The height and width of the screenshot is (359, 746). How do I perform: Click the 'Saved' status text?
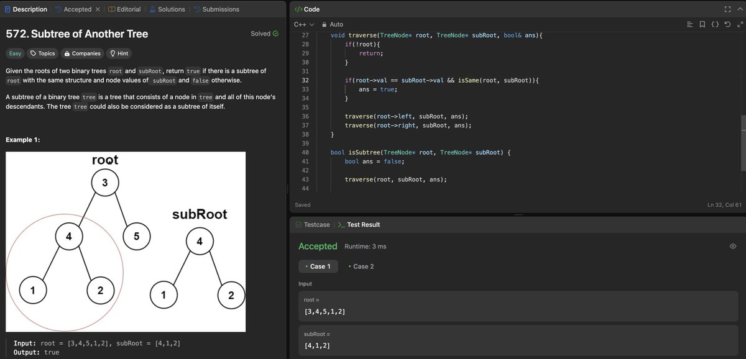pyautogui.click(x=303, y=205)
